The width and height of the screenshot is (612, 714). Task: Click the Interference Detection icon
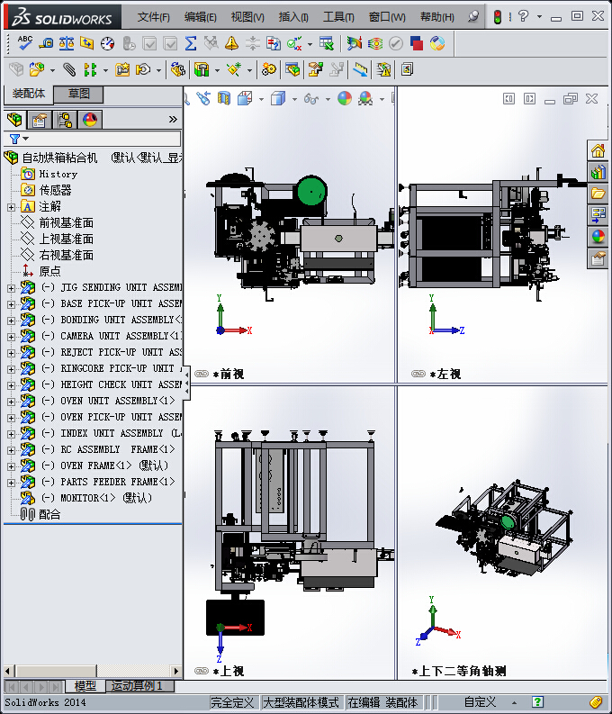click(337, 69)
